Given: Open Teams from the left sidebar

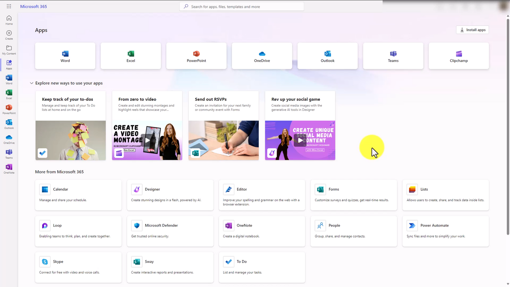Looking at the screenshot, I should [9, 153].
